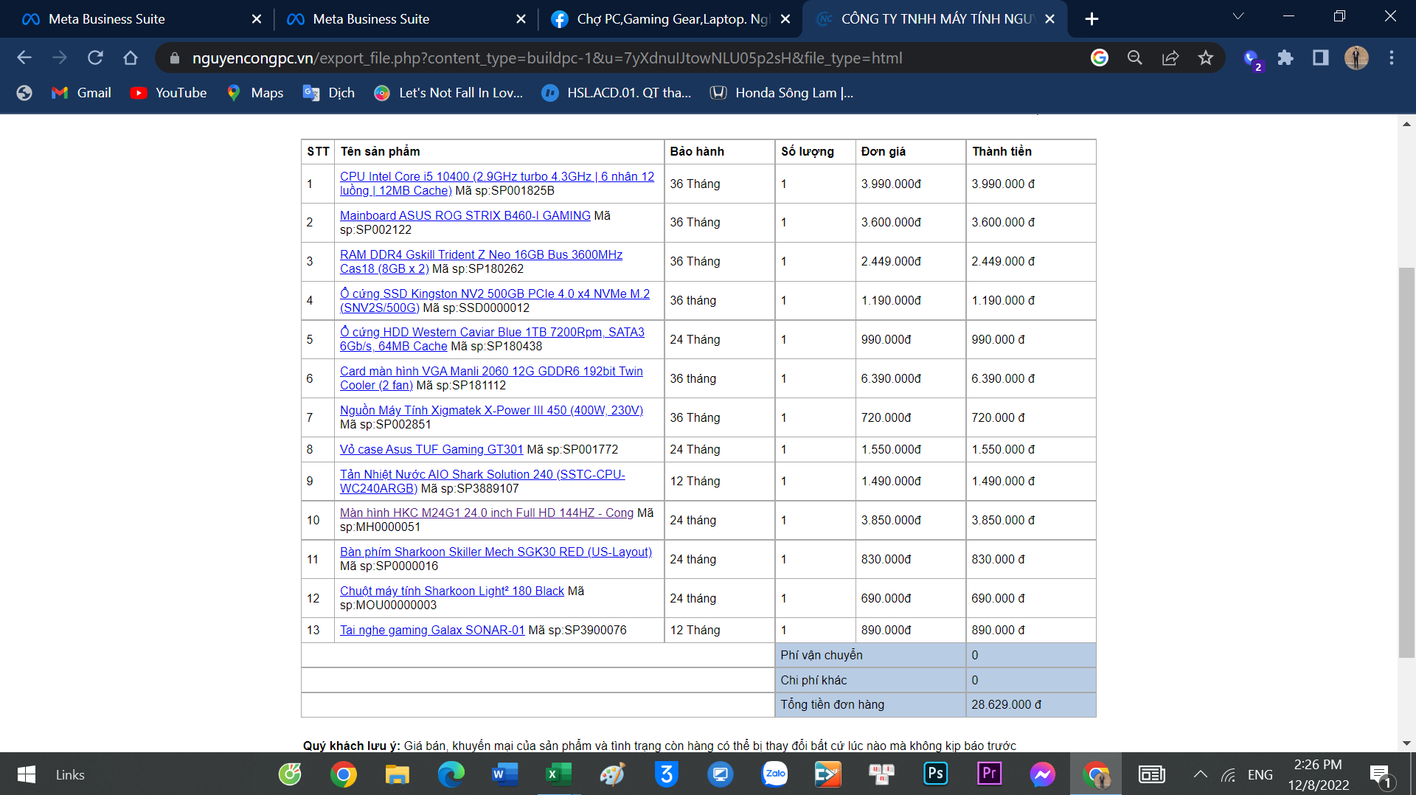Close the CÔNG TY TNHH MÁY TÍNH tab
The width and height of the screenshot is (1416, 795).
pyautogui.click(x=1050, y=19)
